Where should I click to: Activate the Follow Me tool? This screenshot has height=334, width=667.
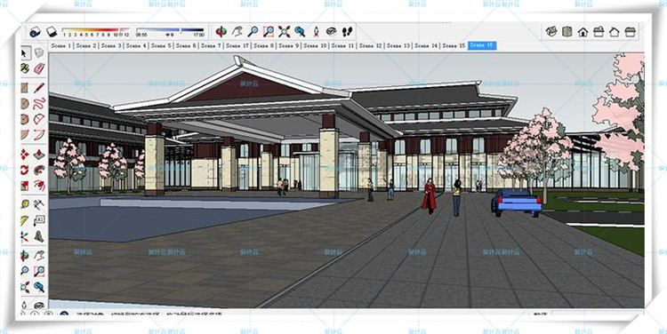tap(39, 170)
